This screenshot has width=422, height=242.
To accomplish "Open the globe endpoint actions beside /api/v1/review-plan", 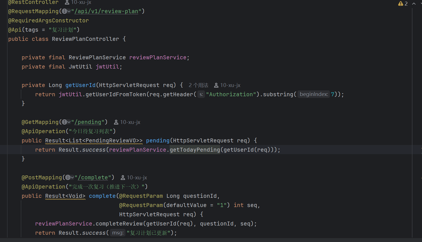I will click(66, 11).
